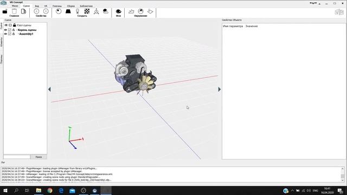Click the Имя параметра column header
347x195 pixels.
(233, 26)
